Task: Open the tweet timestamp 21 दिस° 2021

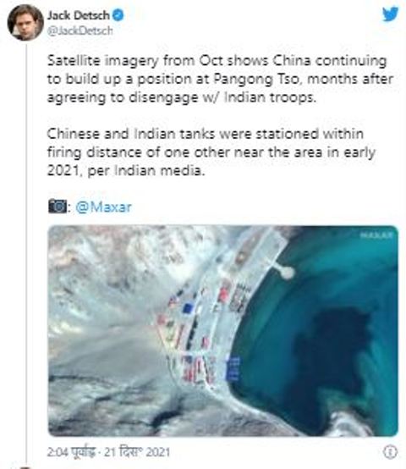Action: coord(137,452)
